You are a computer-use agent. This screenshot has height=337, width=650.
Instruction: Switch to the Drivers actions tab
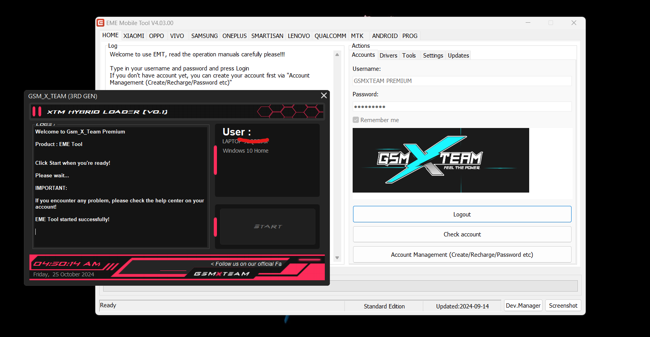pyautogui.click(x=388, y=56)
